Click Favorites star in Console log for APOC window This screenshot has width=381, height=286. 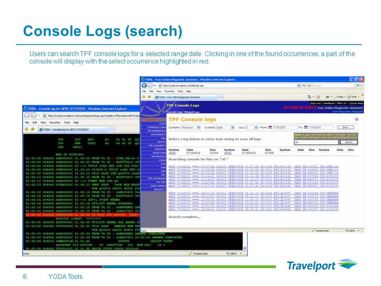pos(27,129)
